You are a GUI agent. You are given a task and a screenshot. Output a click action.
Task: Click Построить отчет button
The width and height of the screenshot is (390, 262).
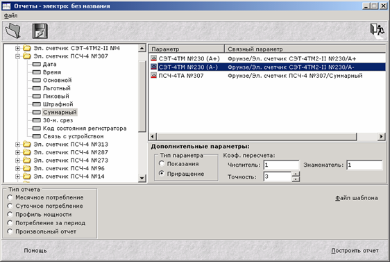pyautogui.click(x=355, y=251)
